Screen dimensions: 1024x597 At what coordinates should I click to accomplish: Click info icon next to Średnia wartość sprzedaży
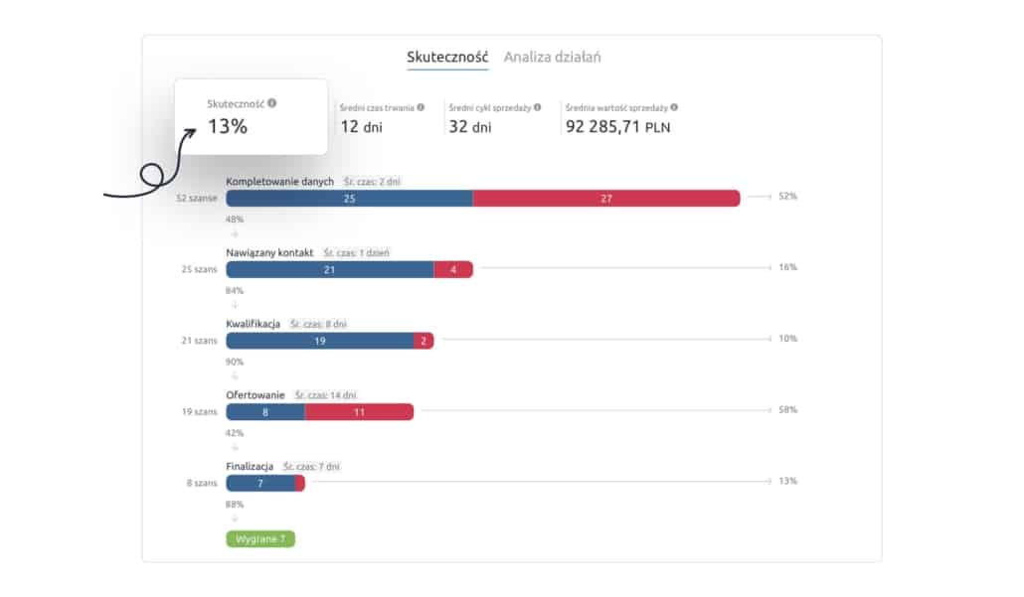coord(674,107)
